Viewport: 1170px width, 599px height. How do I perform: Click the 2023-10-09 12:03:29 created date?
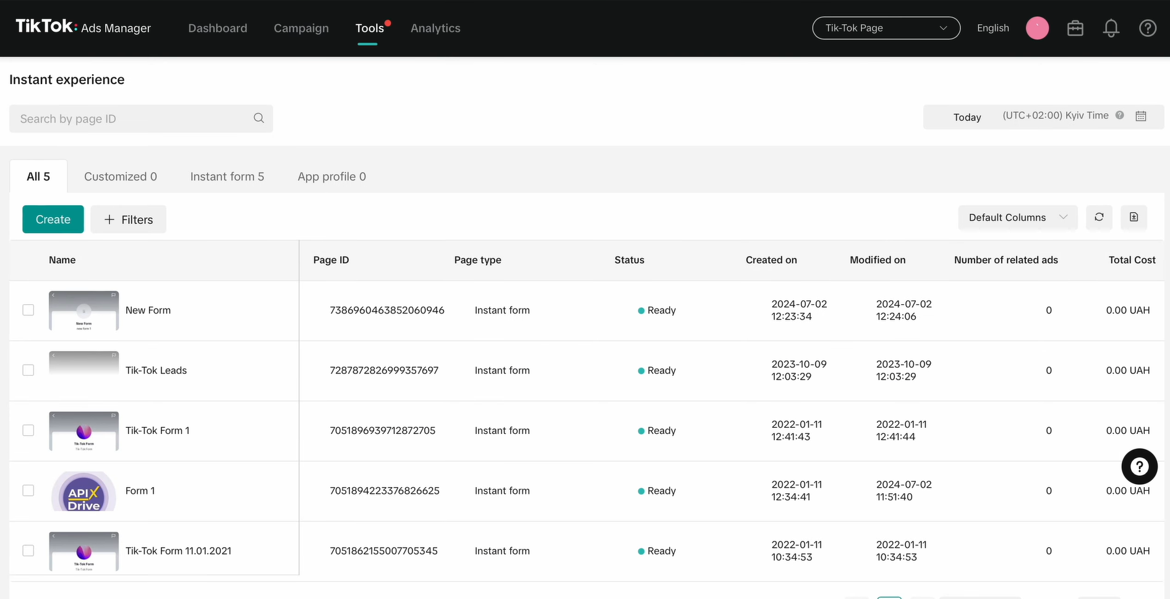point(799,370)
